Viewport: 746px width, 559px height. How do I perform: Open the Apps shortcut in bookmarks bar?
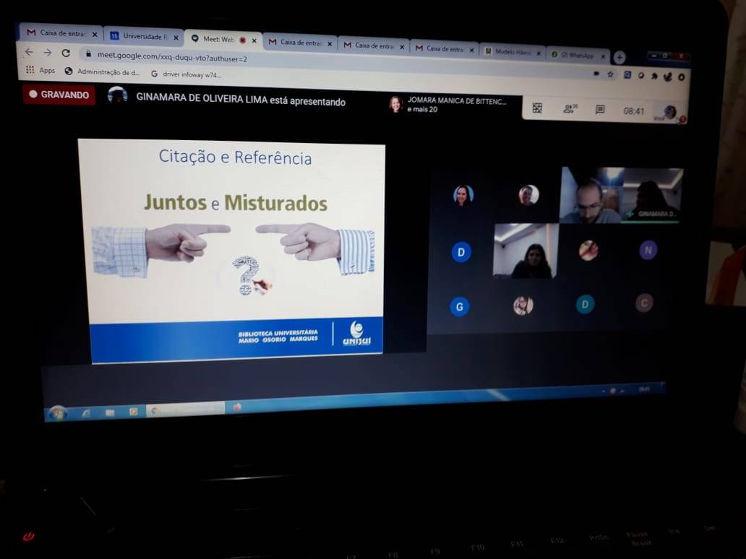point(41,70)
